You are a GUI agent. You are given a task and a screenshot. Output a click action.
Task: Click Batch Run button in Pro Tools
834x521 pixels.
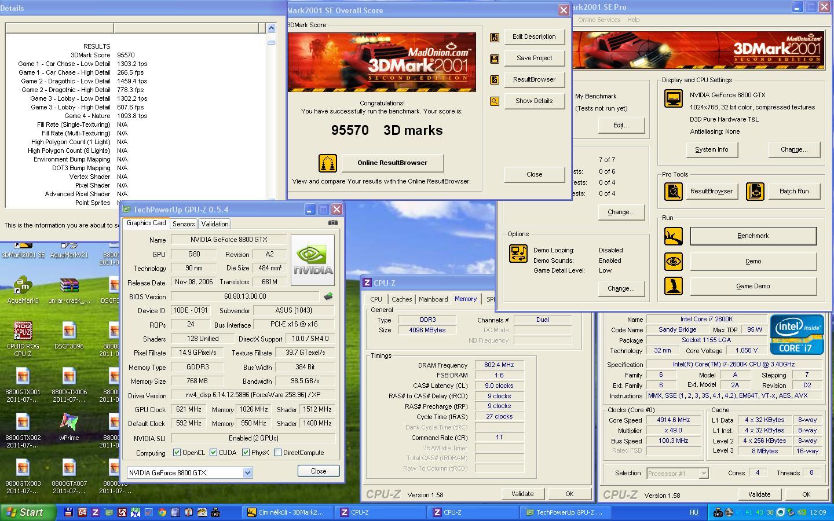[x=794, y=192]
